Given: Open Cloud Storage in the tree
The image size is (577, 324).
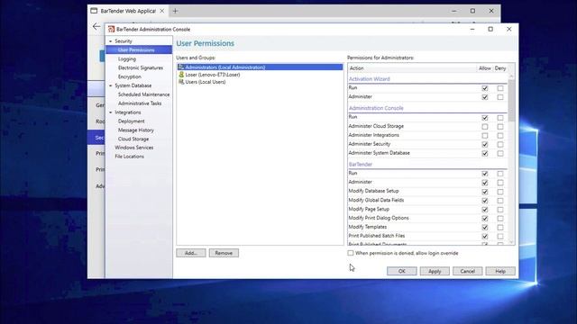Looking at the screenshot, I should coord(133,139).
